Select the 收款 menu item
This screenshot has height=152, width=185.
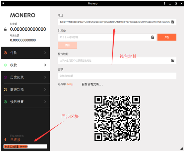(26, 65)
